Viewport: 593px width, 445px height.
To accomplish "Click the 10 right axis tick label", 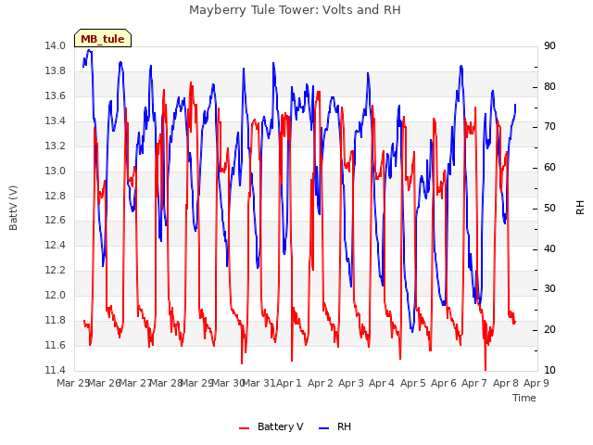I will coord(549,370).
